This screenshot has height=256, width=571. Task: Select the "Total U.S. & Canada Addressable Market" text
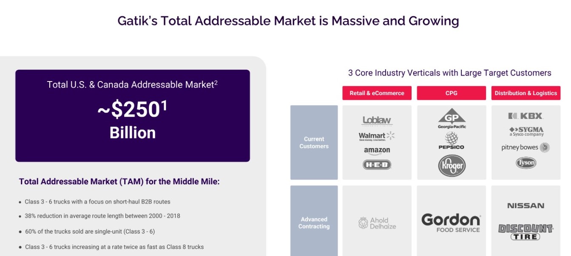[132, 84]
